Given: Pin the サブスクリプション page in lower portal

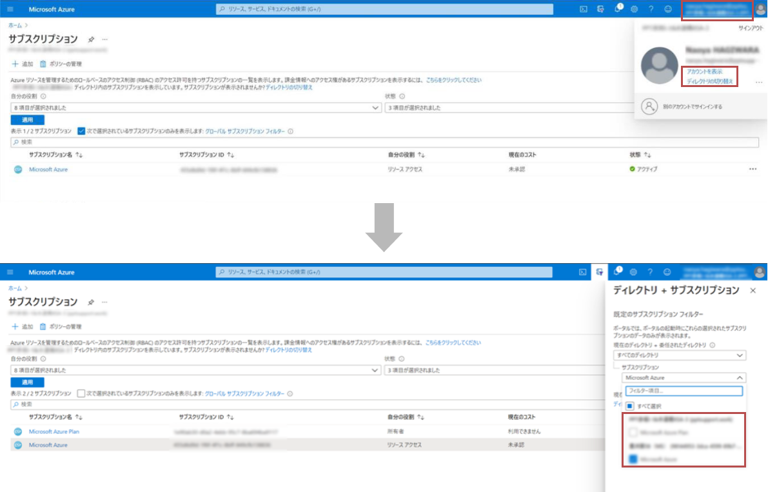Looking at the screenshot, I should point(91,302).
